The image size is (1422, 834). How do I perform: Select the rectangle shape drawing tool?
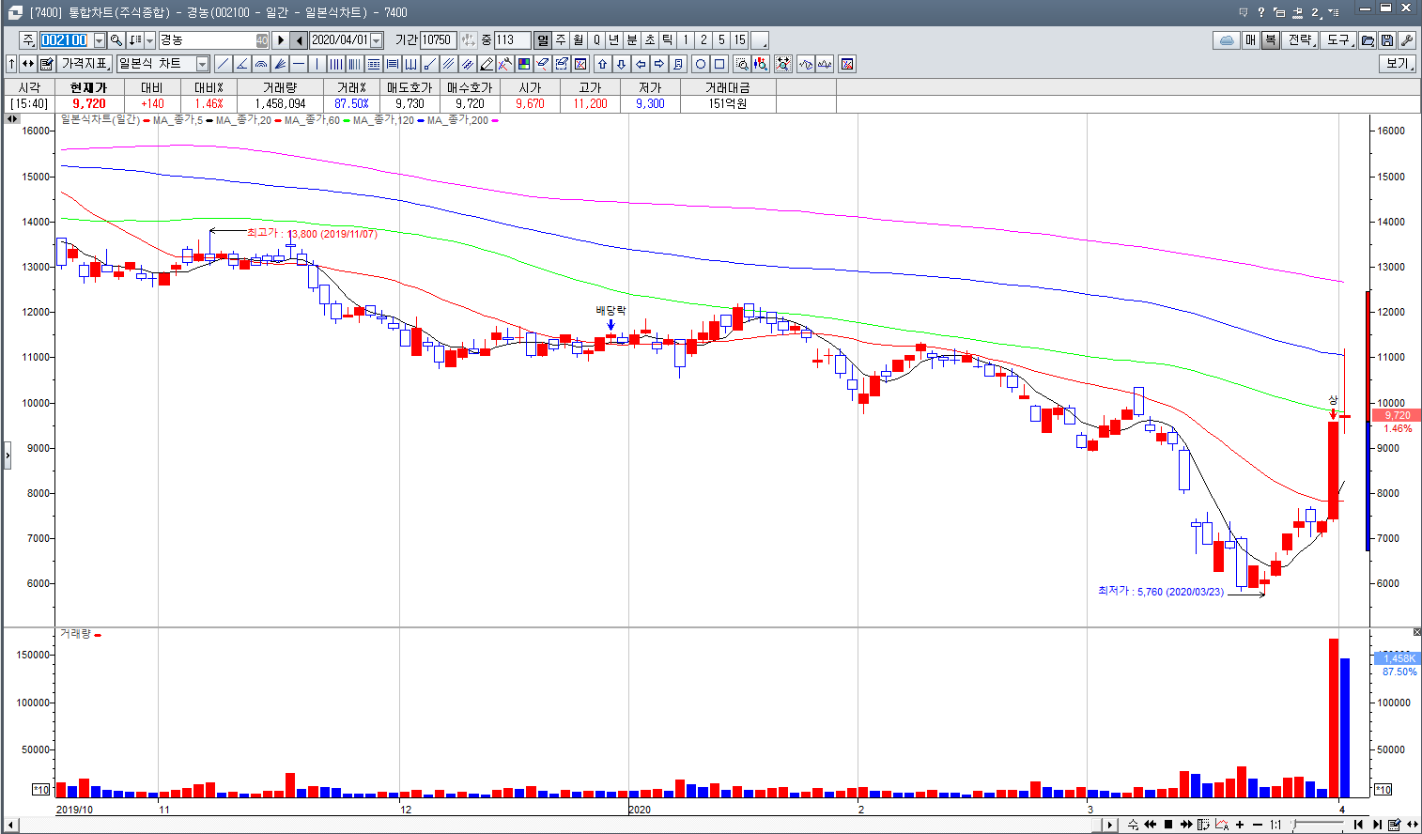[719, 64]
